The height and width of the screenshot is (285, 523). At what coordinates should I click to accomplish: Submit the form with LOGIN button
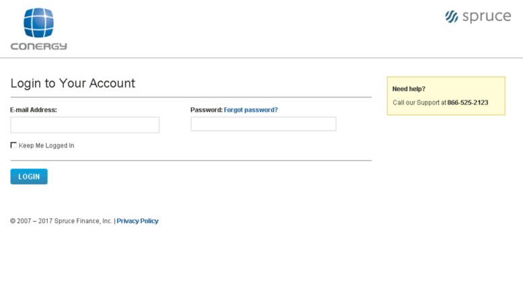click(x=29, y=177)
